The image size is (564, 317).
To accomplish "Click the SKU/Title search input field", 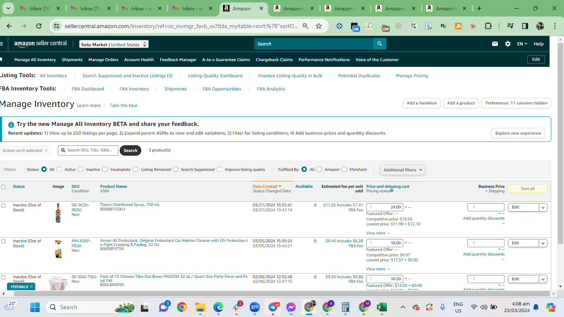I will pos(88,150).
